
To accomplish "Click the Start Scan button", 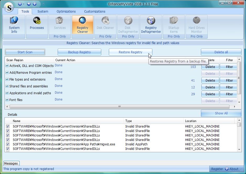I will pyautogui.click(x=25, y=52).
